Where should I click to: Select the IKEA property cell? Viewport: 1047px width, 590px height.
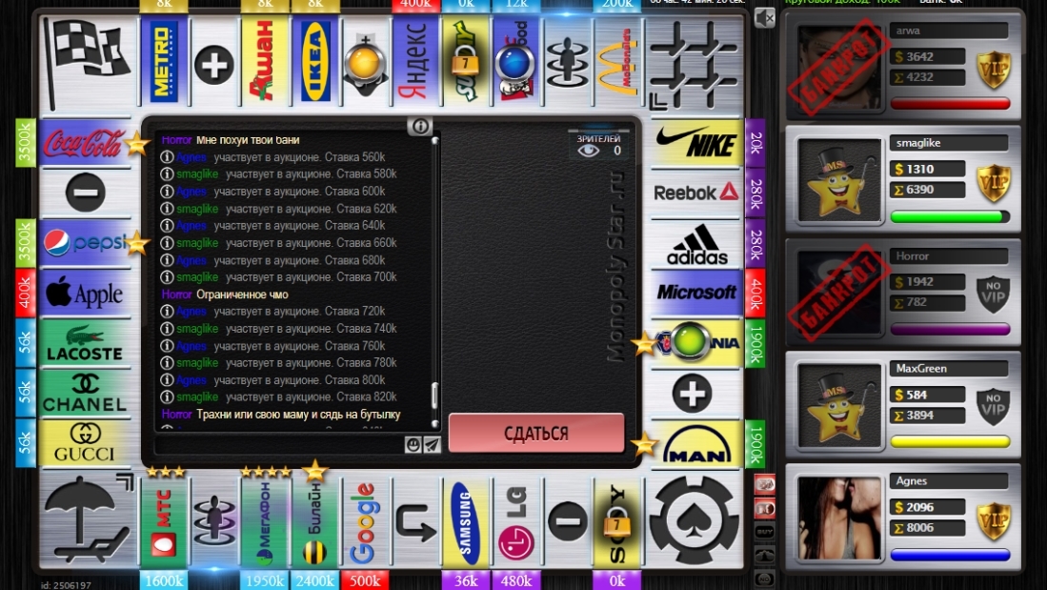[316, 61]
